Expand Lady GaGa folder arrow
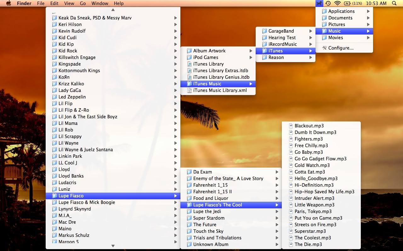Viewport: 403px width, 251px height. point(176,90)
